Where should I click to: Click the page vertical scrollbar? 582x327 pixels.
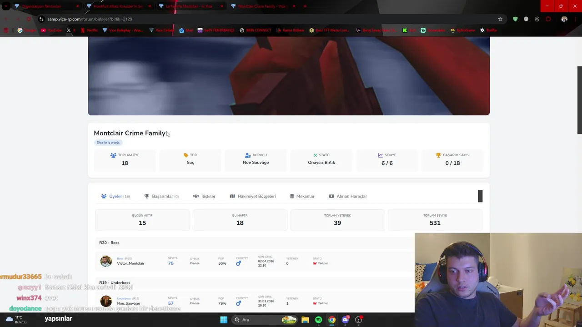tap(579, 100)
